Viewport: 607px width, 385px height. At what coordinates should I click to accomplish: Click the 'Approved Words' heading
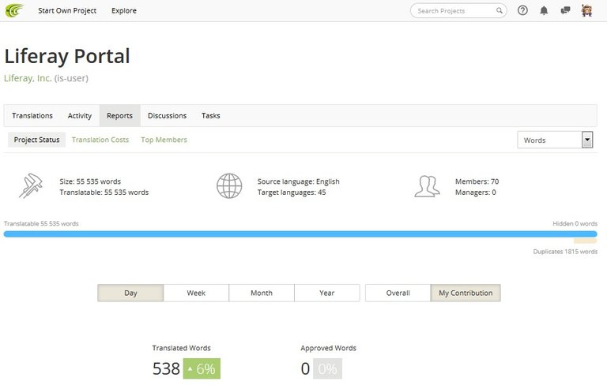point(328,348)
